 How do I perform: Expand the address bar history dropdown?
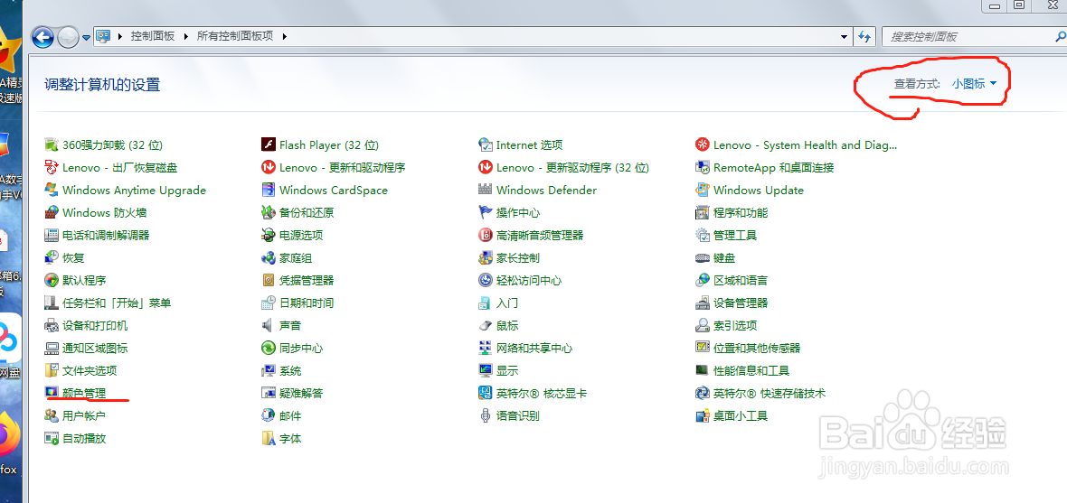tap(845, 37)
